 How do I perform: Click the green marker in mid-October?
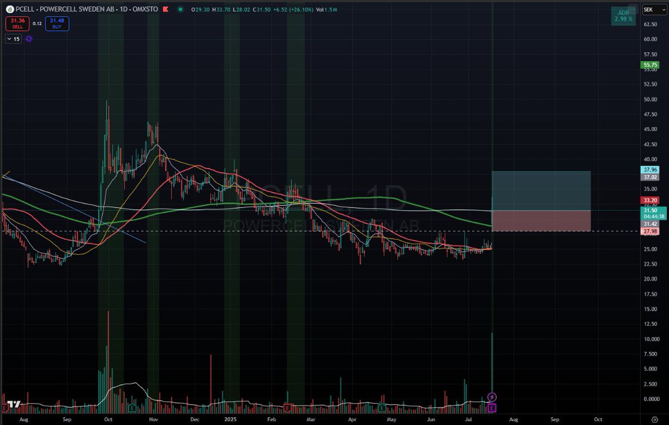pos(132,408)
